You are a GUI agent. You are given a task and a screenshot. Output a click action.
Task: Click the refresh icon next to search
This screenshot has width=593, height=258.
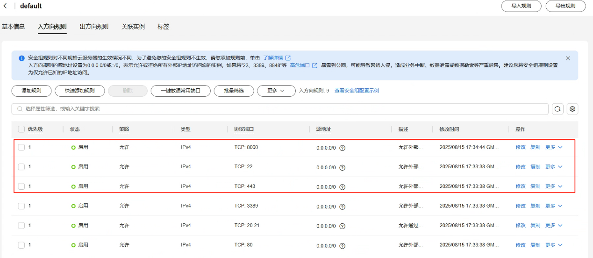click(x=557, y=109)
